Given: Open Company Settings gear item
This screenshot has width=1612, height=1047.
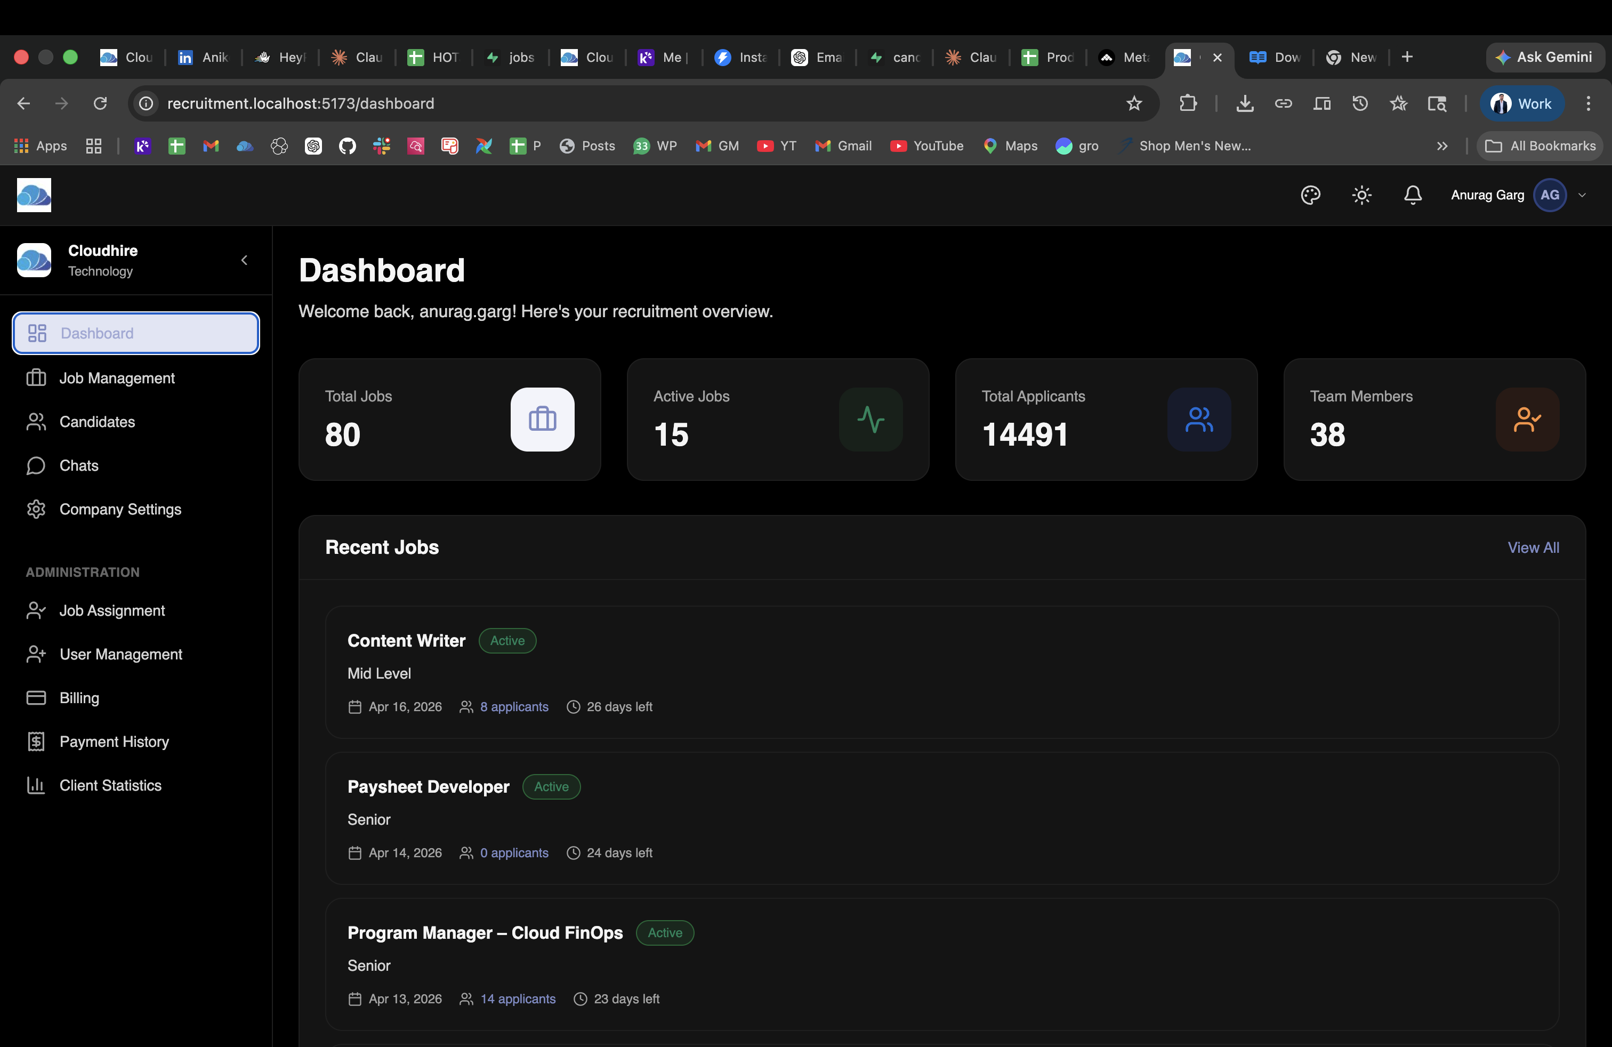Looking at the screenshot, I should 120,509.
